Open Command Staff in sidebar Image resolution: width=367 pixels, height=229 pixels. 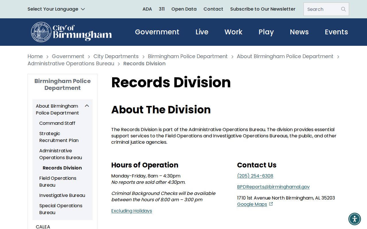tap(57, 123)
